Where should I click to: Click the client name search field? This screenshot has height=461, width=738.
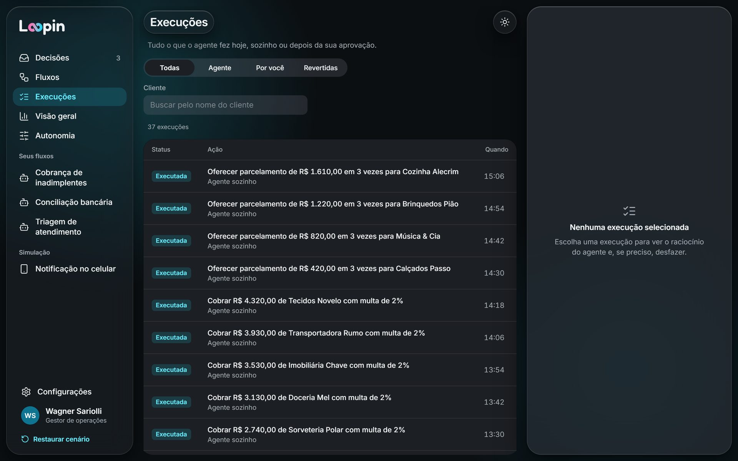(225, 105)
